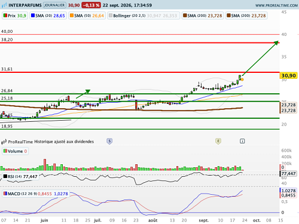Open Bollinger (20 2,5) indicator settings
The width and height of the screenshot is (299, 224).
pyautogui.click(x=144, y=16)
